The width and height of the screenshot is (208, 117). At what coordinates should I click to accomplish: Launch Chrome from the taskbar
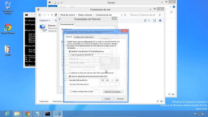click(x=28, y=114)
